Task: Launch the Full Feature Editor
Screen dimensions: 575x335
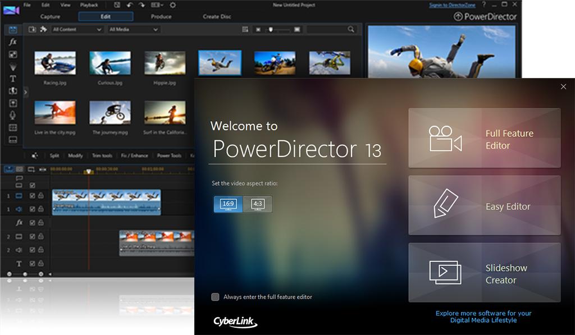Action: pyautogui.click(x=484, y=138)
